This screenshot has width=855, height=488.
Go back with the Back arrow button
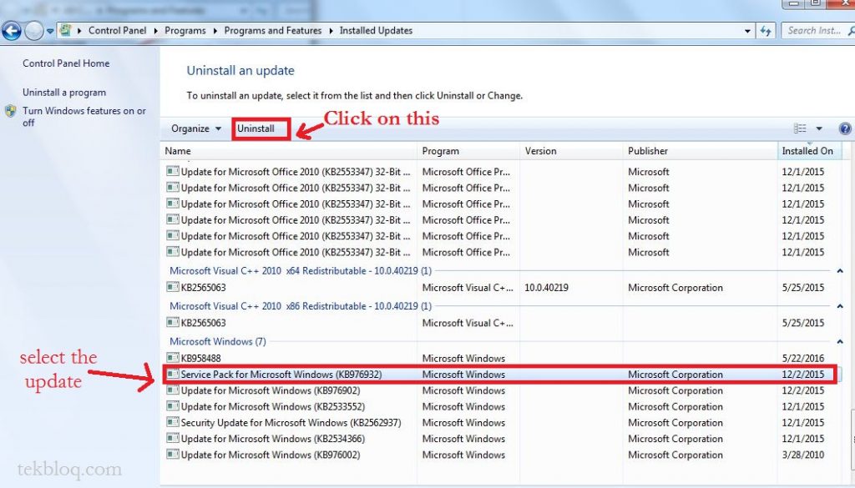pos(11,31)
